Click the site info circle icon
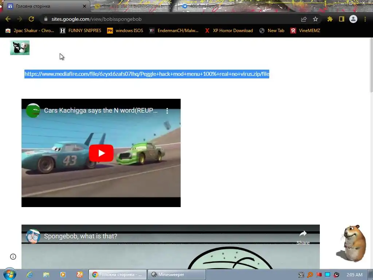373x280 pixels. (x=13, y=257)
